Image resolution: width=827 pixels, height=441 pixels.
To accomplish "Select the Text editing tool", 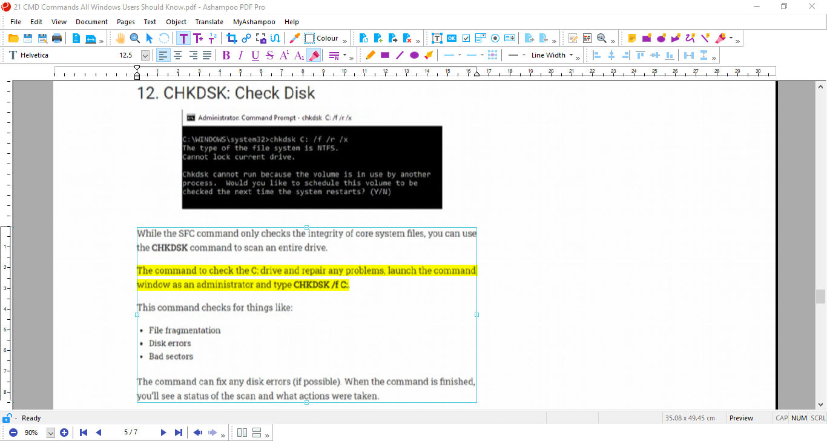I will coord(183,38).
